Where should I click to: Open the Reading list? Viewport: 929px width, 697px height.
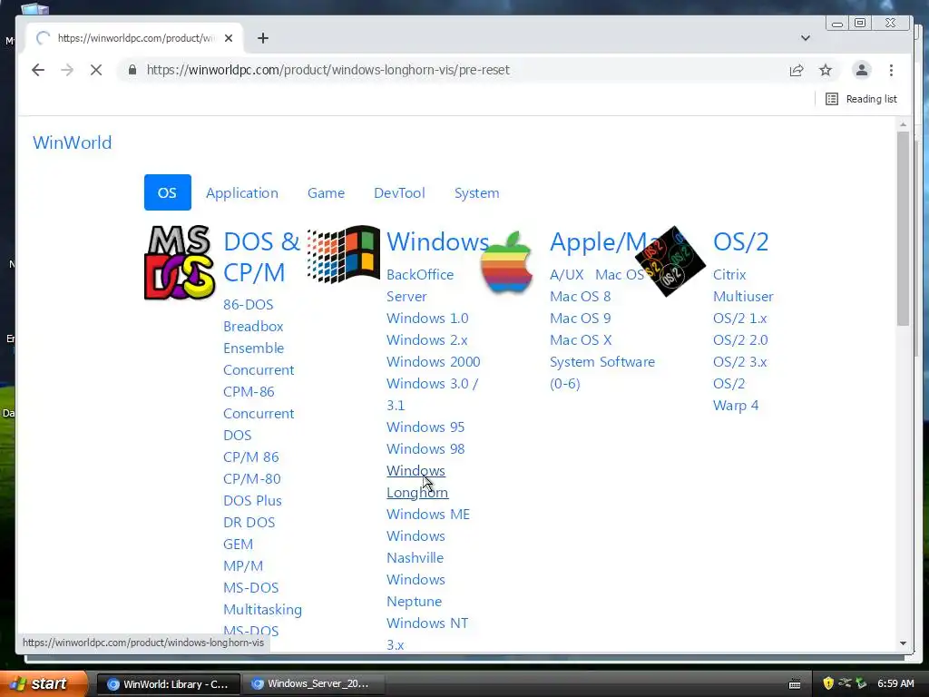click(x=861, y=99)
